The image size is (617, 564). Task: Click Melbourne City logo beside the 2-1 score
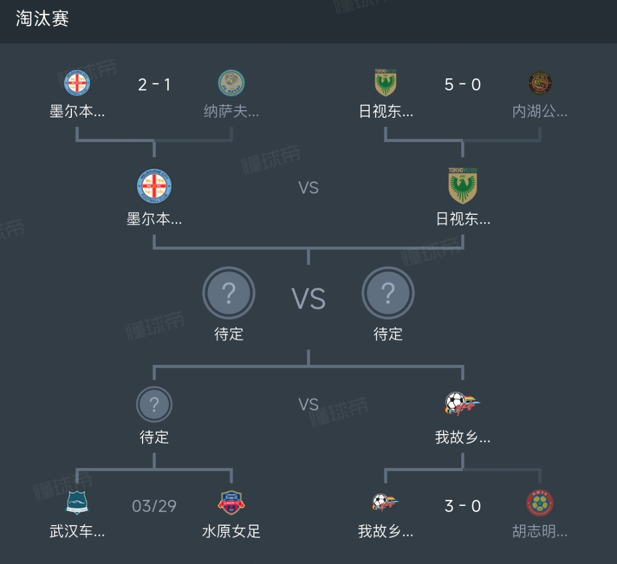pyautogui.click(x=77, y=83)
